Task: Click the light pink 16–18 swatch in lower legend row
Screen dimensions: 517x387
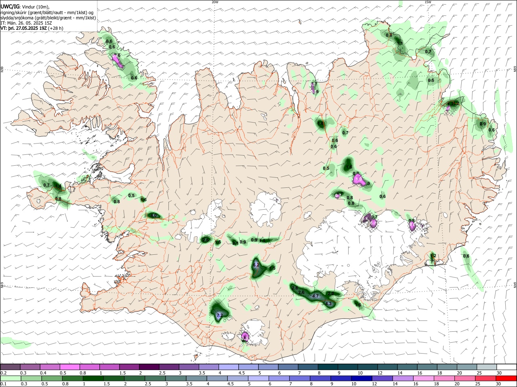Action: [424, 378]
